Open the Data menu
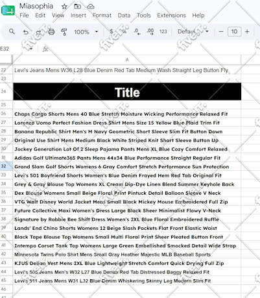260x298 pixels. click(124, 16)
